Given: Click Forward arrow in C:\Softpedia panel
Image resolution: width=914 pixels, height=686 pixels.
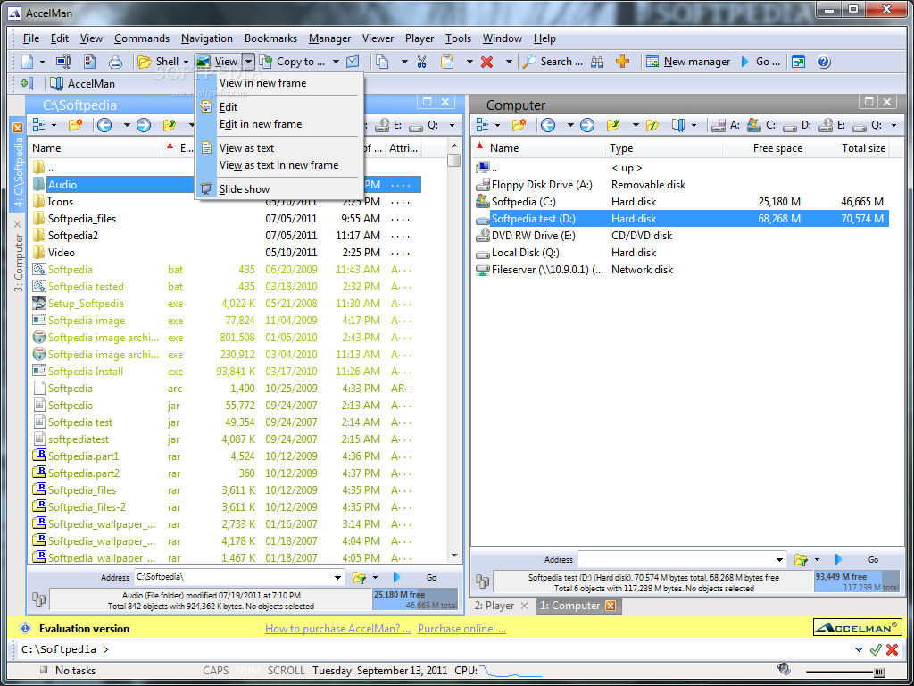Looking at the screenshot, I should coord(144,125).
